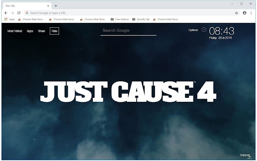Minimize the Chrome window

point(232,4)
